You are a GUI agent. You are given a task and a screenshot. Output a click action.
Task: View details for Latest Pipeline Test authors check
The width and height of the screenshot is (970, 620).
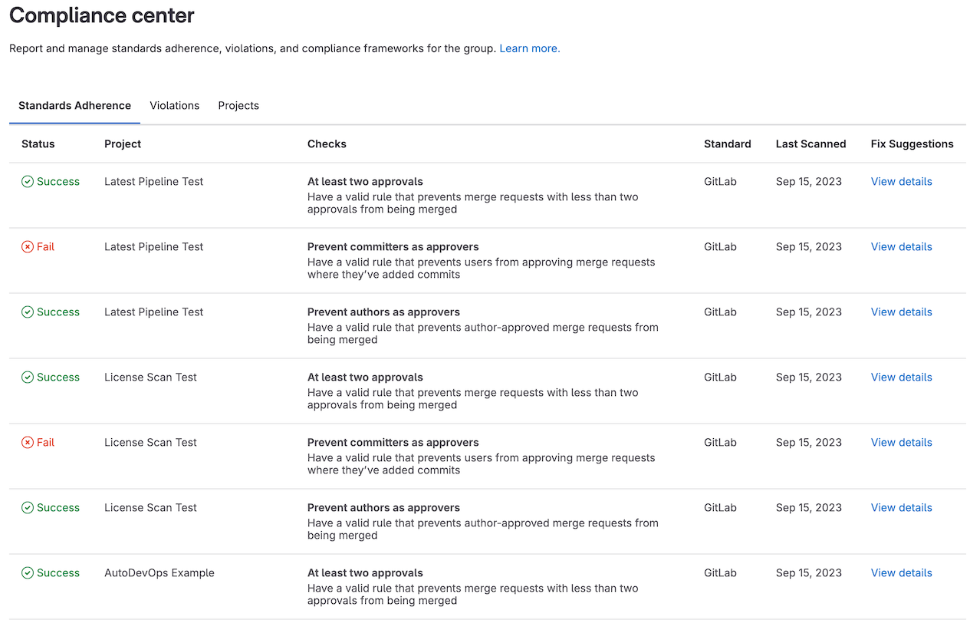click(901, 312)
